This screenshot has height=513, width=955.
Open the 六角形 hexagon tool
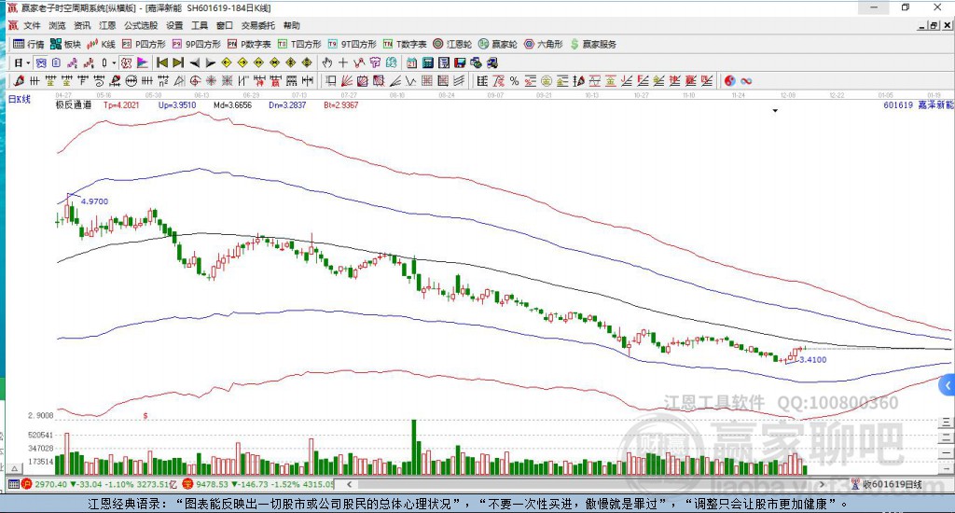click(544, 44)
